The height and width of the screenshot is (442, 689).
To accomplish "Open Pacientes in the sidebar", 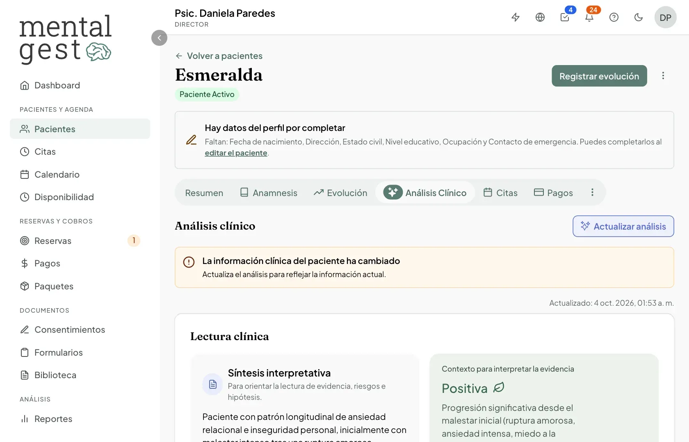I will coord(80,129).
